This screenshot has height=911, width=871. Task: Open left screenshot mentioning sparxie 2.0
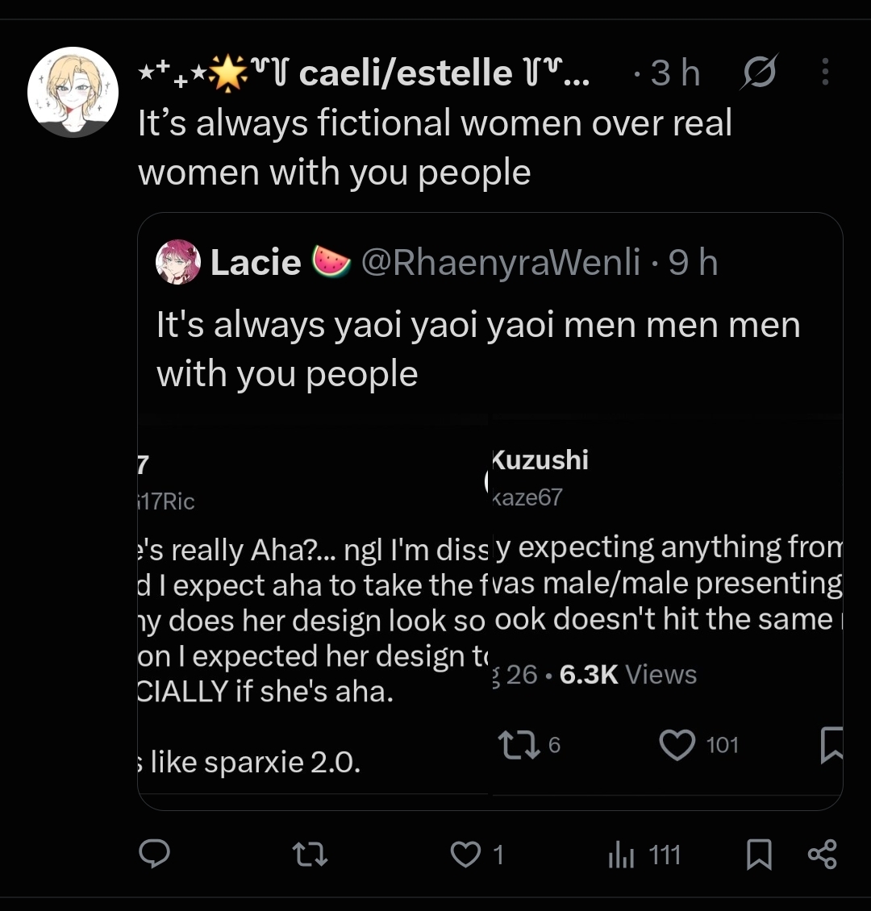[x=315, y=606]
